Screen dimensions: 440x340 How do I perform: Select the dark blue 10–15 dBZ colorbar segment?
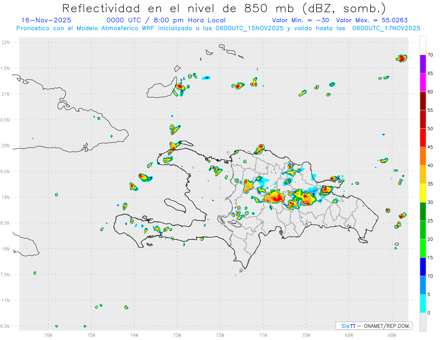click(x=423, y=267)
